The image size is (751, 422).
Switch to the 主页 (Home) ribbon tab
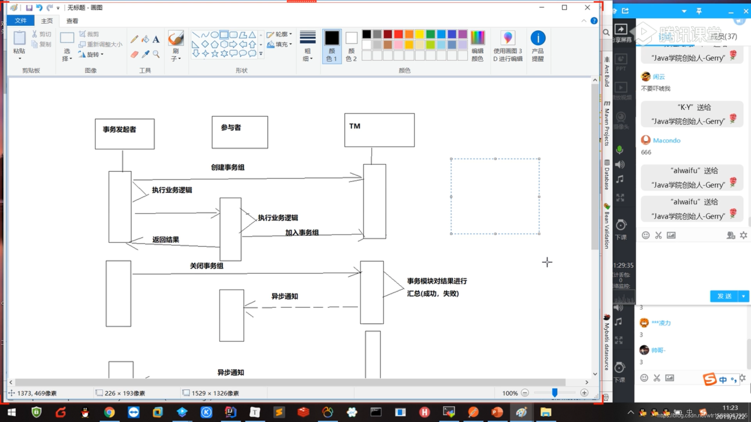pos(47,21)
